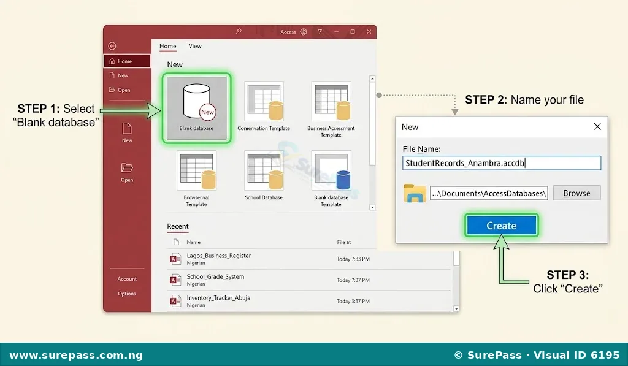Viewport: 628px width, 366px height.
Task: Click the search magnifier in title bar
Action: 239,31
